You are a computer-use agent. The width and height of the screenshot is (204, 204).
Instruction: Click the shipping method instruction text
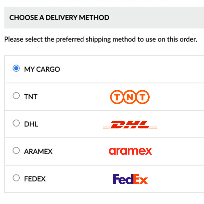(x=101, y=40)
